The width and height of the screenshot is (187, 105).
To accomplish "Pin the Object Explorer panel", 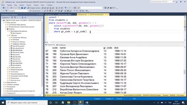I will pos(40,15).
